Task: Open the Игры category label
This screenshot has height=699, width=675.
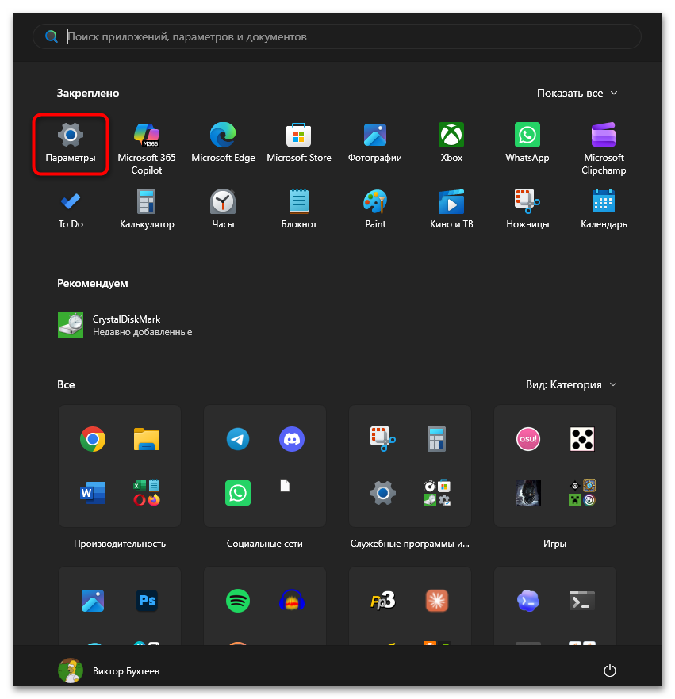Action: pos(554,544)
